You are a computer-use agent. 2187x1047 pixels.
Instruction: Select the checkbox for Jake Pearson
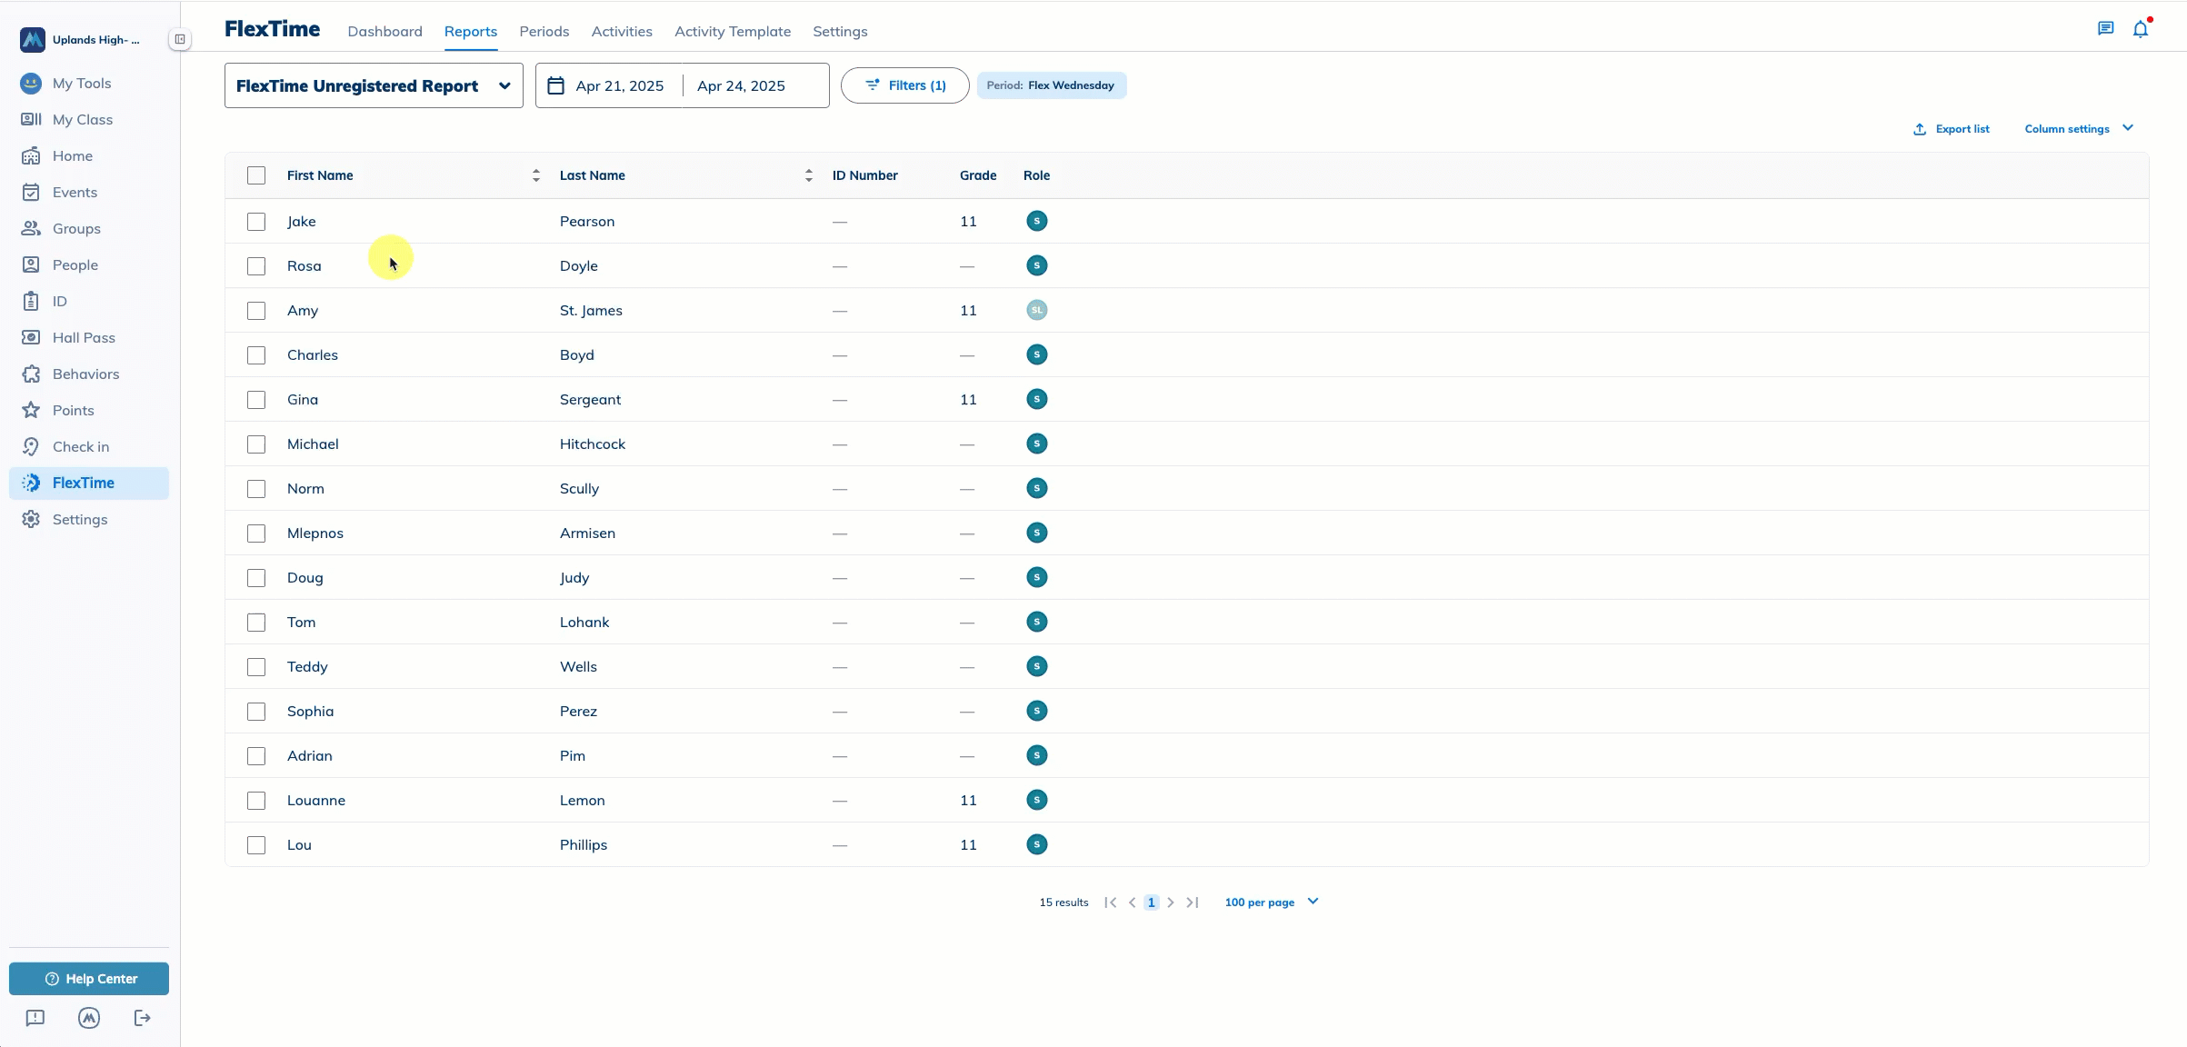(x=256, y=222)
